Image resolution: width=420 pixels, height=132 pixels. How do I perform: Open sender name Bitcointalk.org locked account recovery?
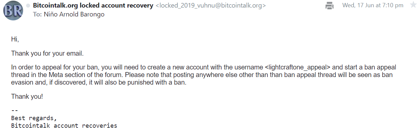[93, 5]
